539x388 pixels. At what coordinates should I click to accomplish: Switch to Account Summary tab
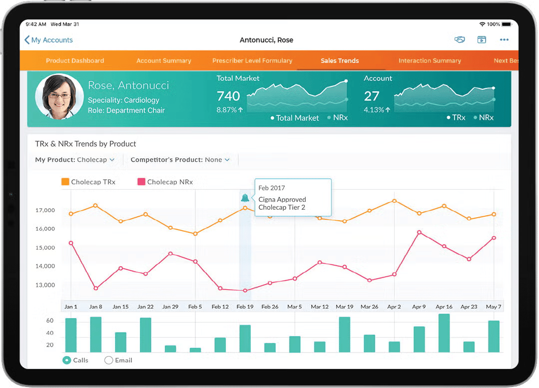tap(164, 60)
